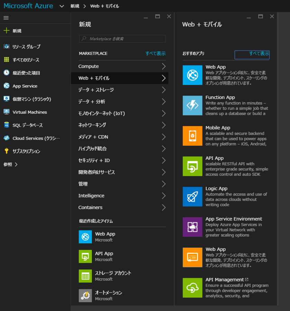The height and width of the screenshot is (311, 290).
Task: Focus the Marketplace を検索 search field
Action: pos(122,39)
